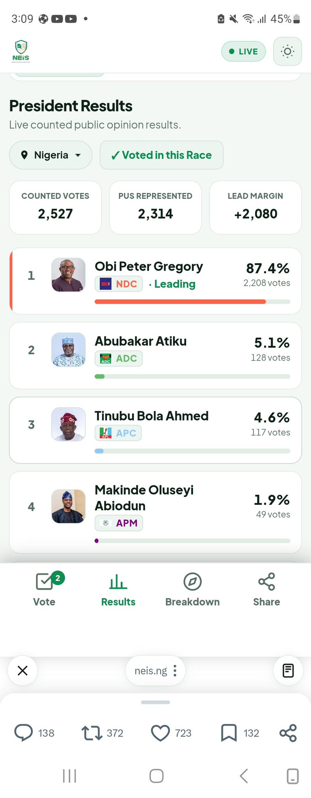
Task: Expand the sheet handle above post actions
Action: [156, 702]
